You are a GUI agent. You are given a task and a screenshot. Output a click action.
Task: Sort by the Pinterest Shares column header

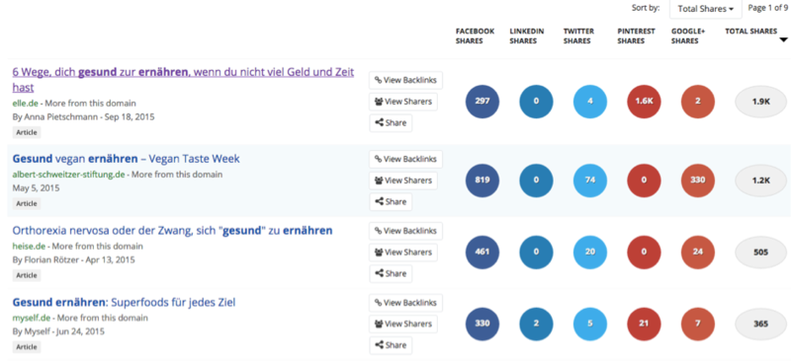pos(636,36)
